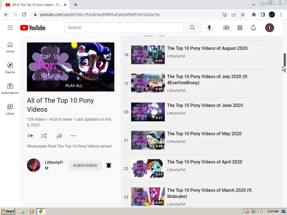This screenshot has width=287, height=215.
Task: Open July 2020 video thumbnail
Action: coord(148,83)
